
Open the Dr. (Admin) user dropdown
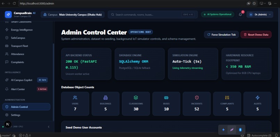[260, 15]
